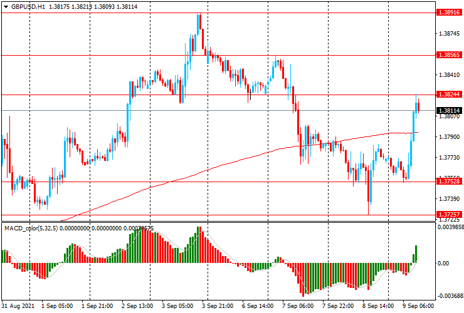
Task: Click the 8 Sep 14:00 time label
Action: tap(378, 306)
